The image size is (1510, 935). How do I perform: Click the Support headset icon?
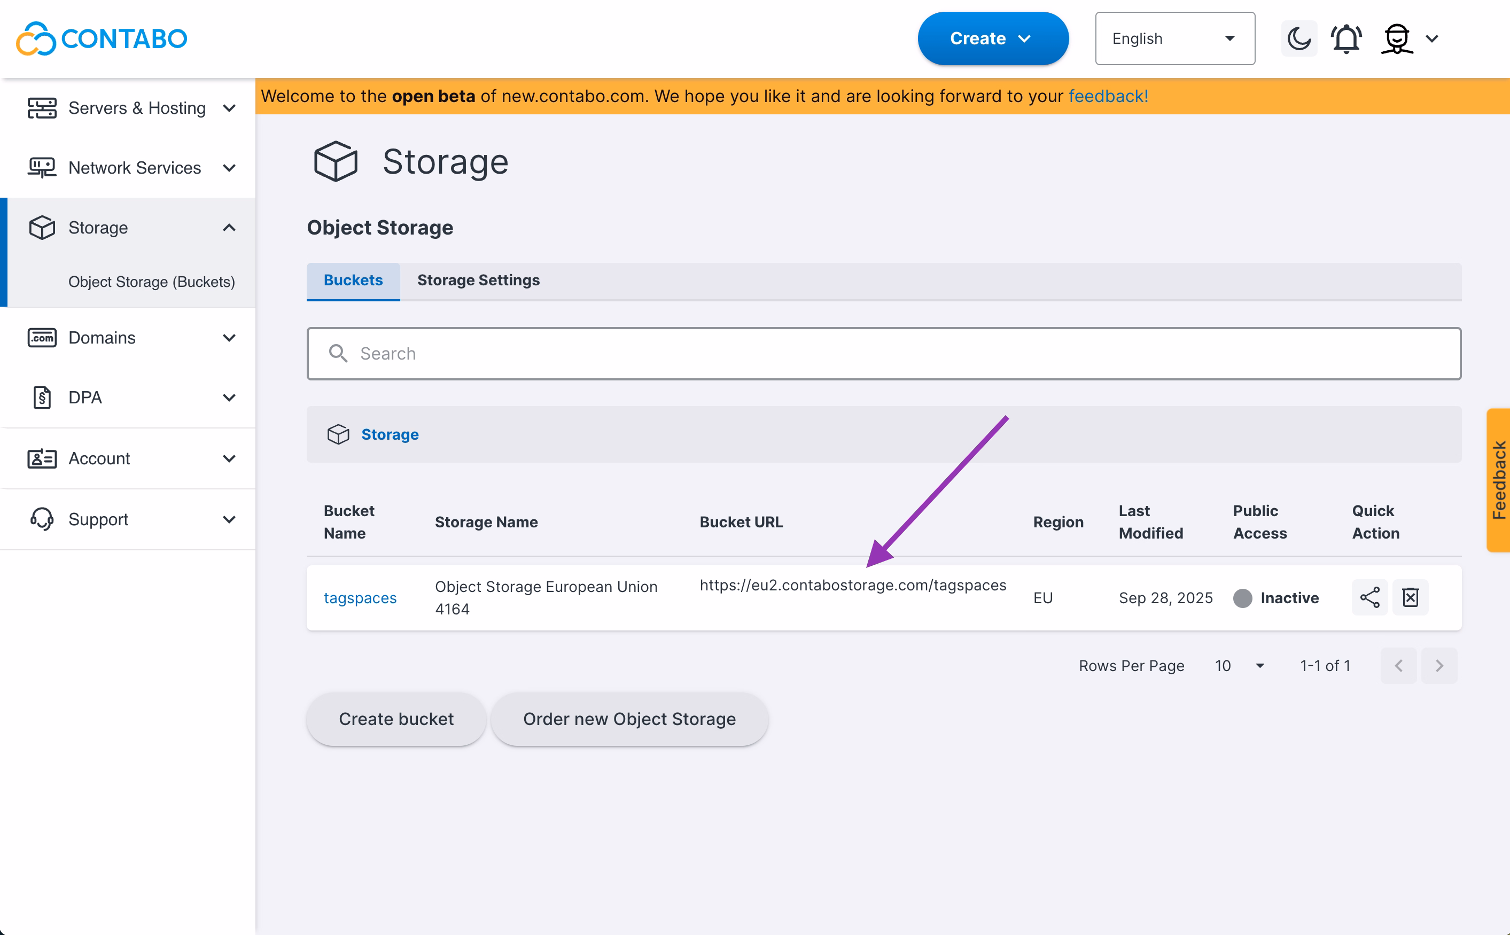[x=42, y=519]
